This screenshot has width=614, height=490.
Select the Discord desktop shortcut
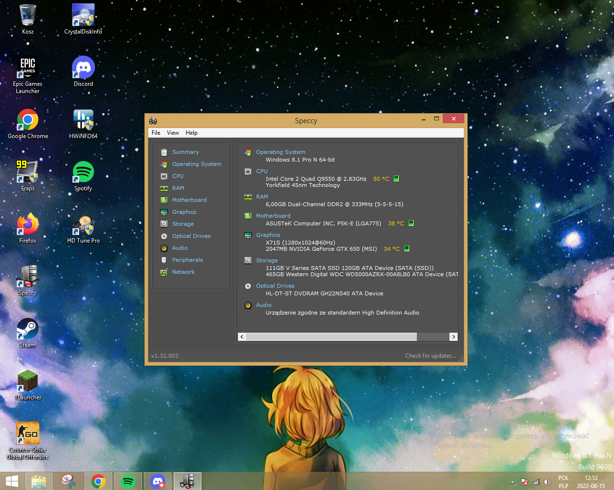pyautogui.click(x=83, y=72)
